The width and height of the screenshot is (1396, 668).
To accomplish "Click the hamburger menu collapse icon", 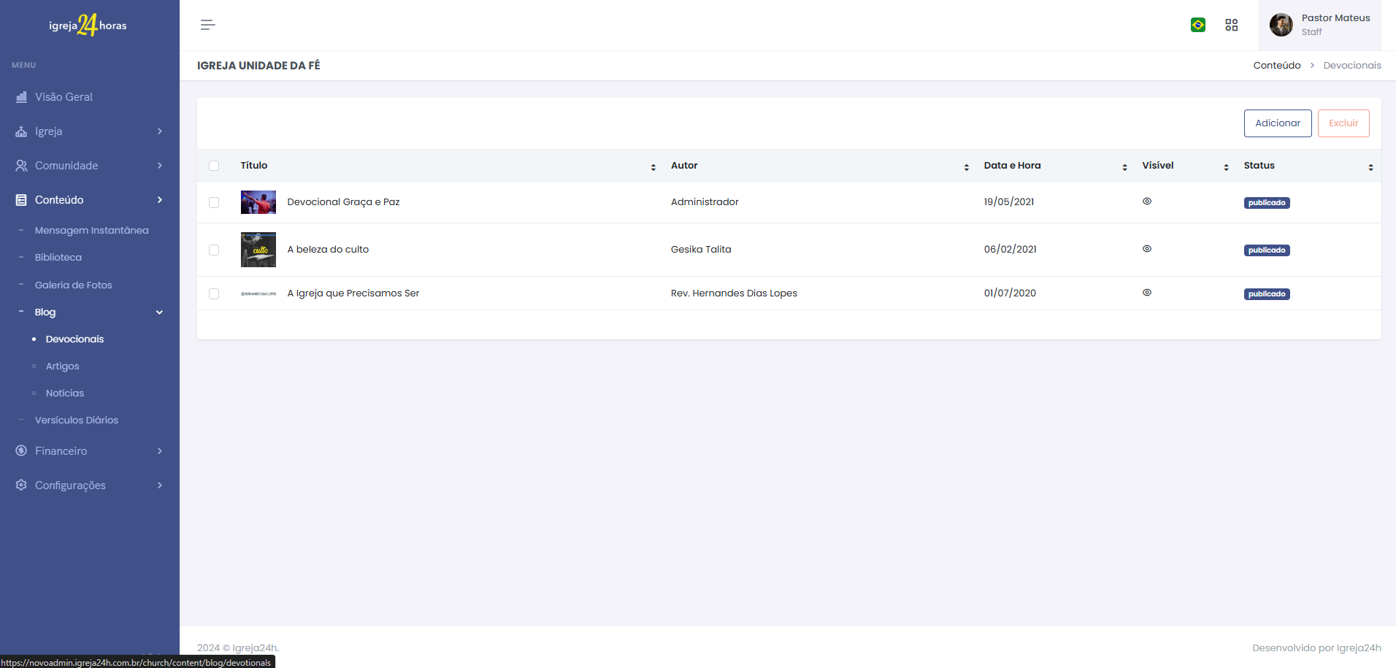I will (207, 25).
